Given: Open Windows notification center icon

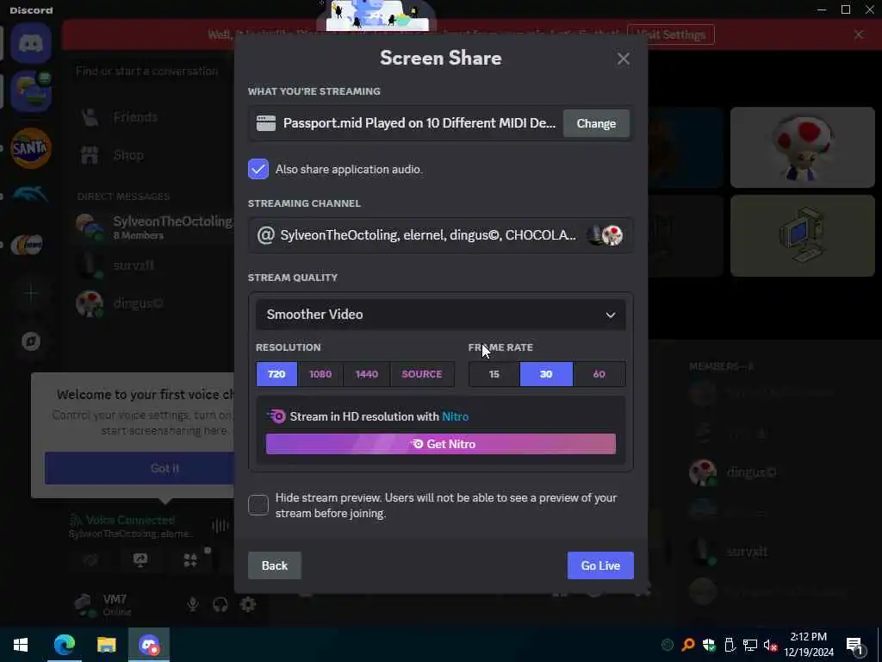Looking at the screenshot, I should click(855, 645).
